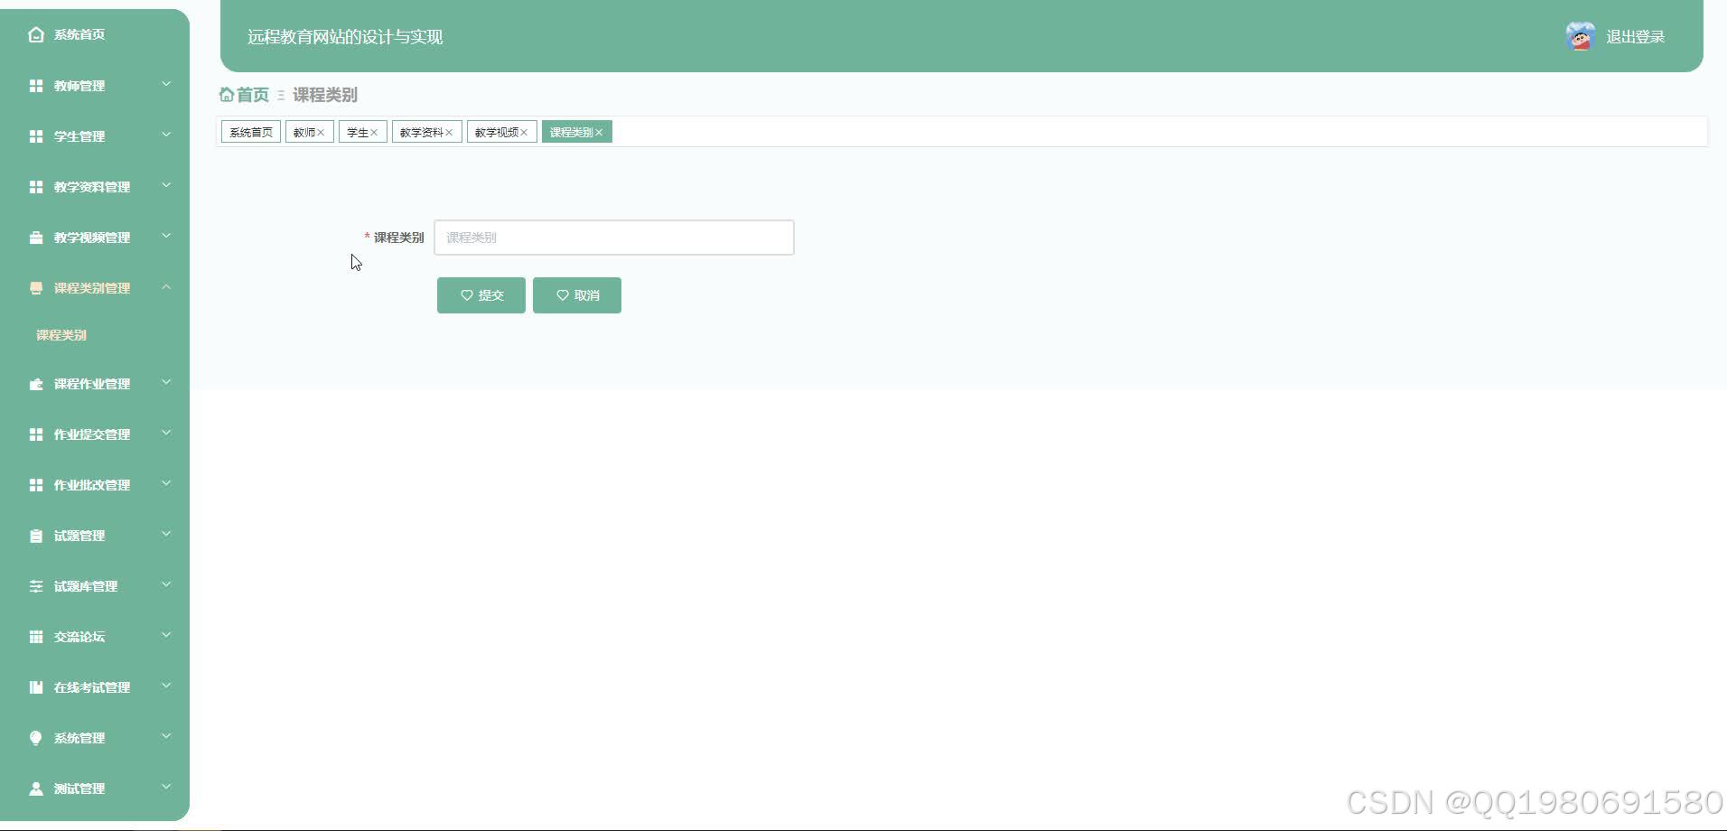The image size is (1727, 831).
Task: Expand the 在线考试管理 menu chevron
Action: point(166,686)
